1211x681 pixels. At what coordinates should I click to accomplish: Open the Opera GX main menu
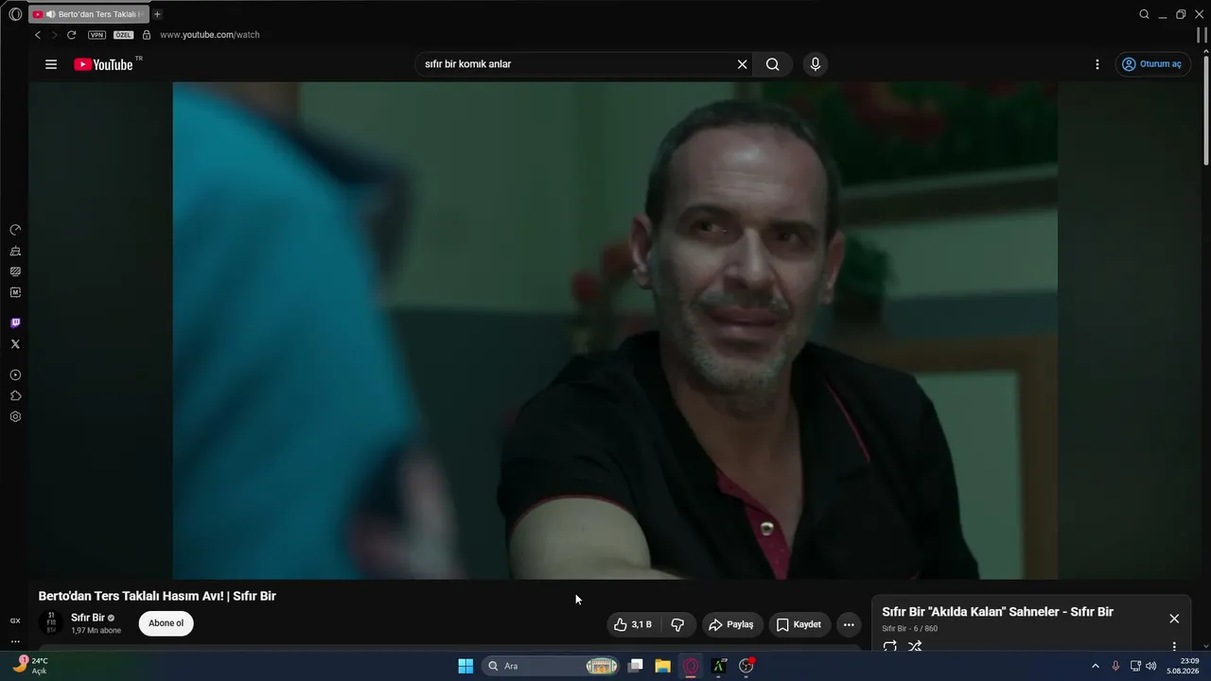15,14
